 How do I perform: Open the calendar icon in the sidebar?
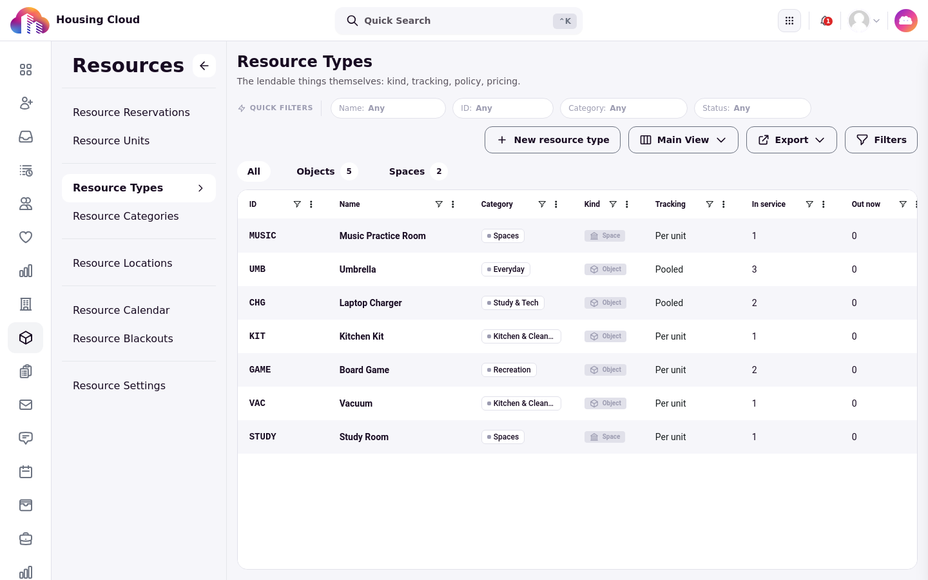click(x=26, y=472)
